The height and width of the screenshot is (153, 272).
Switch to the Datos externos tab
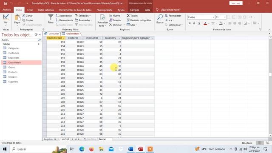pyautogui.click(x=46, y=10)
